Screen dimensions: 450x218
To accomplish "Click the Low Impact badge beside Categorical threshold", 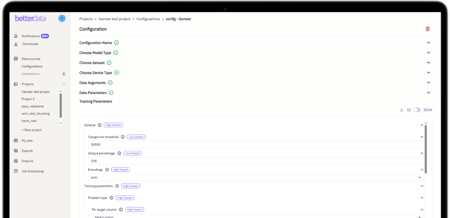I will pos(136,137).
